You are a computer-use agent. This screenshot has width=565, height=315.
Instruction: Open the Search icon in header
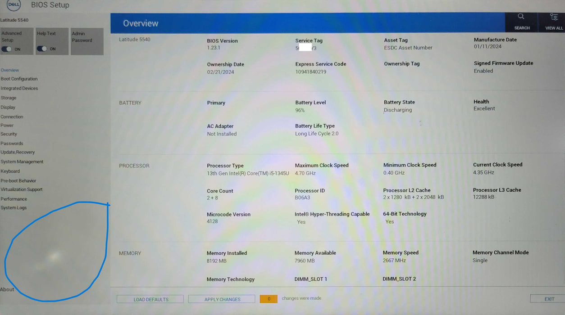click(521, 17)
